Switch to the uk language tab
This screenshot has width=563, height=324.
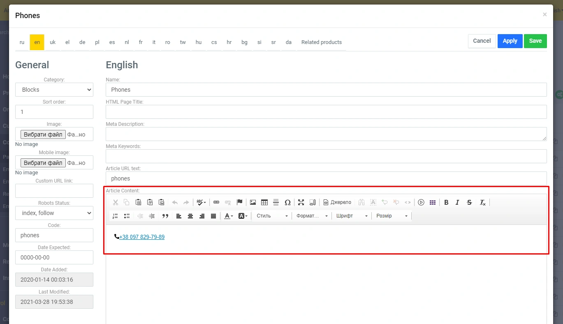point(53,42)
